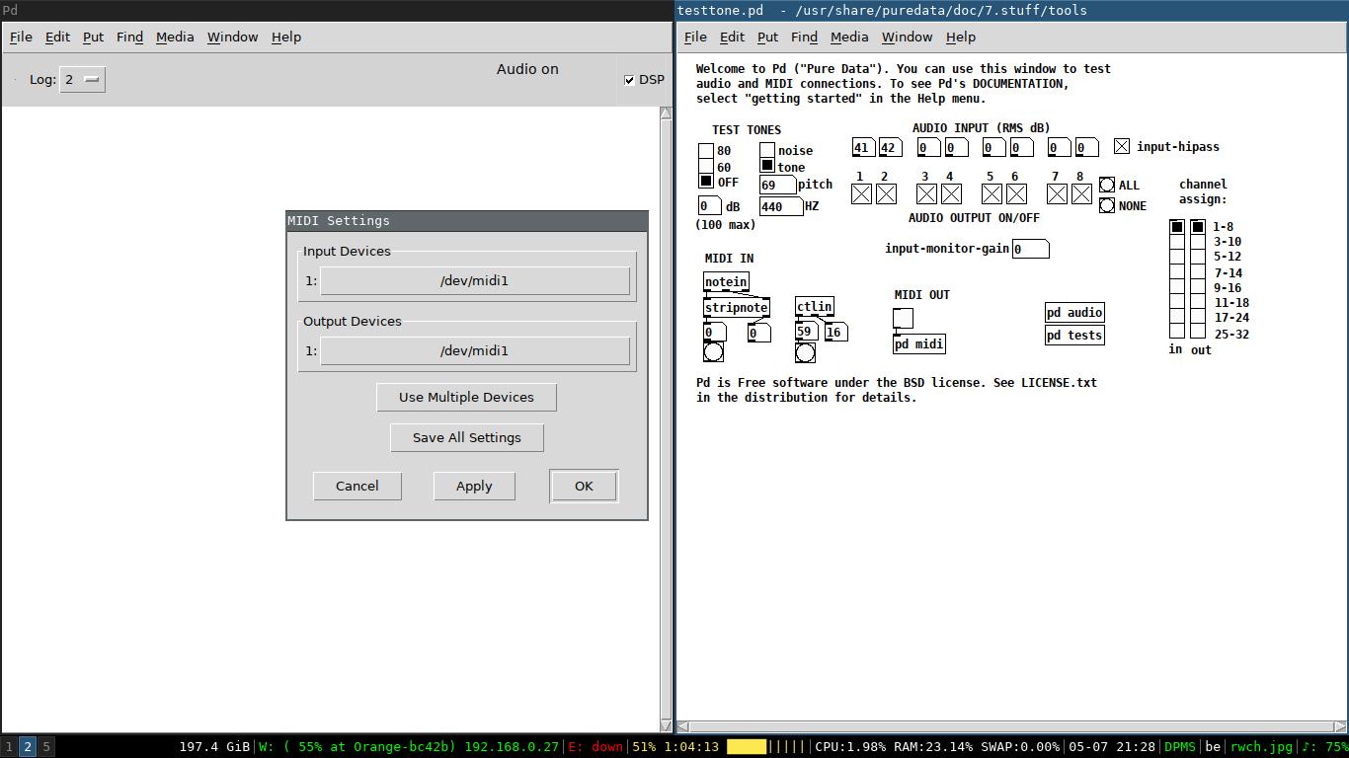Select tone as the test signal
This screenshot has width=1349, height=758.
pyautogui.click(x=767, y=165)
